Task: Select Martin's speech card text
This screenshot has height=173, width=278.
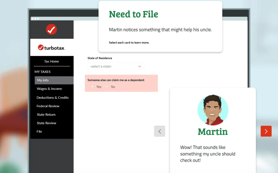Action: (207, 154)
